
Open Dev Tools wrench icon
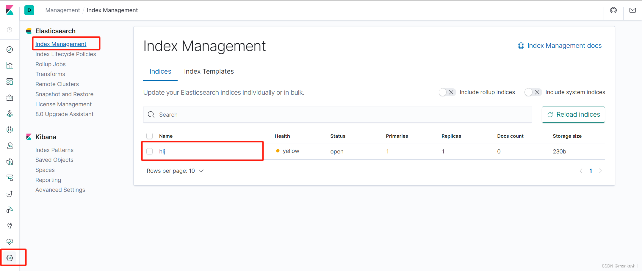coord(10,226)
